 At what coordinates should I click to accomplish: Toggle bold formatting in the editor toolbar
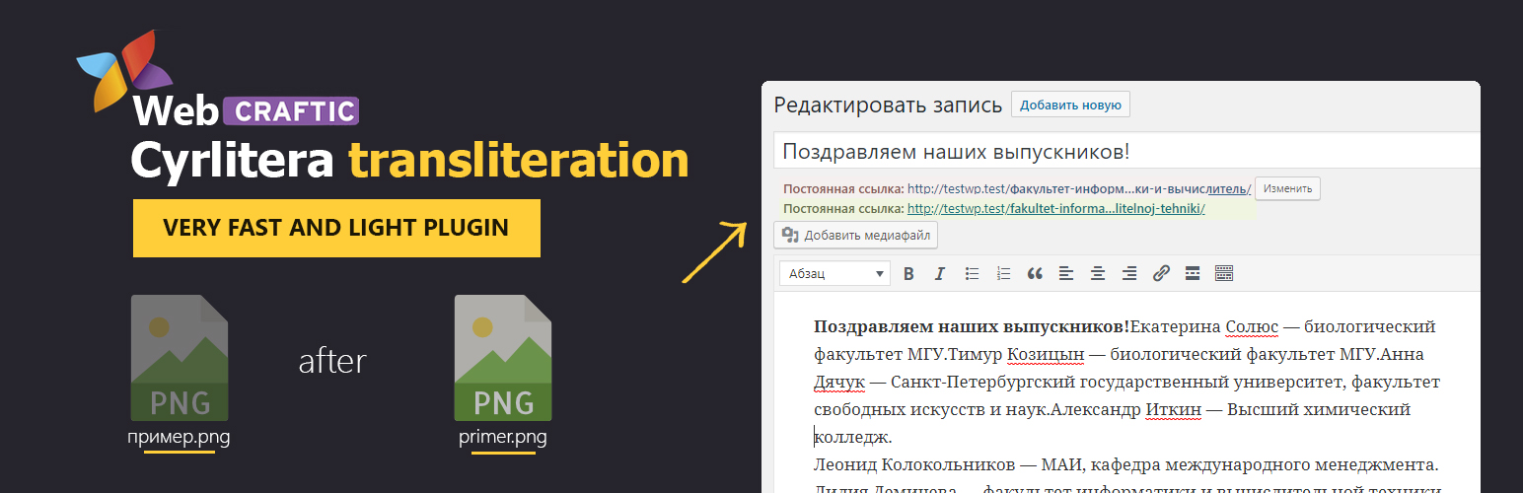(908, 273)
